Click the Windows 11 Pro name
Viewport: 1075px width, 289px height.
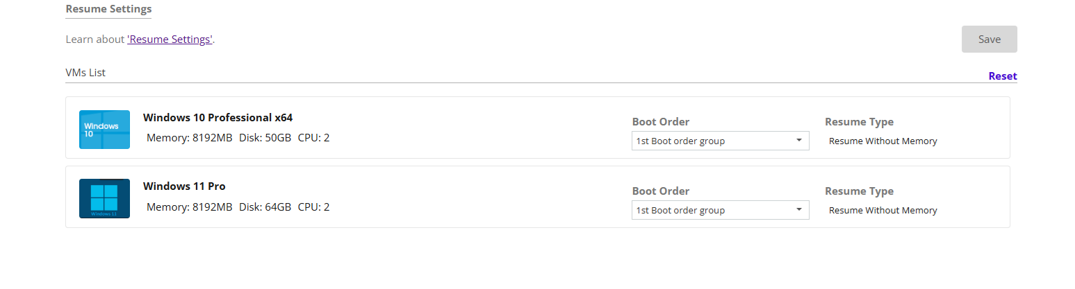[x=184, y=186]
